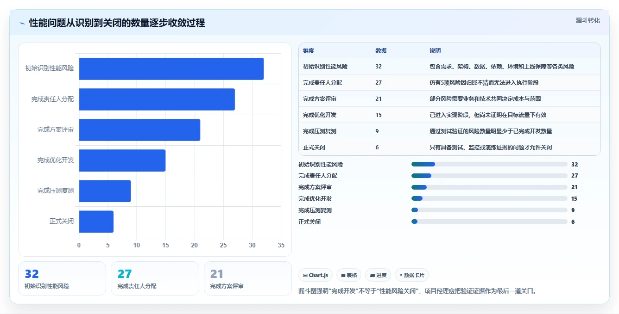Select table cell 完成优化开发
The width and height of the screenshot is (619, 314).
320,115
